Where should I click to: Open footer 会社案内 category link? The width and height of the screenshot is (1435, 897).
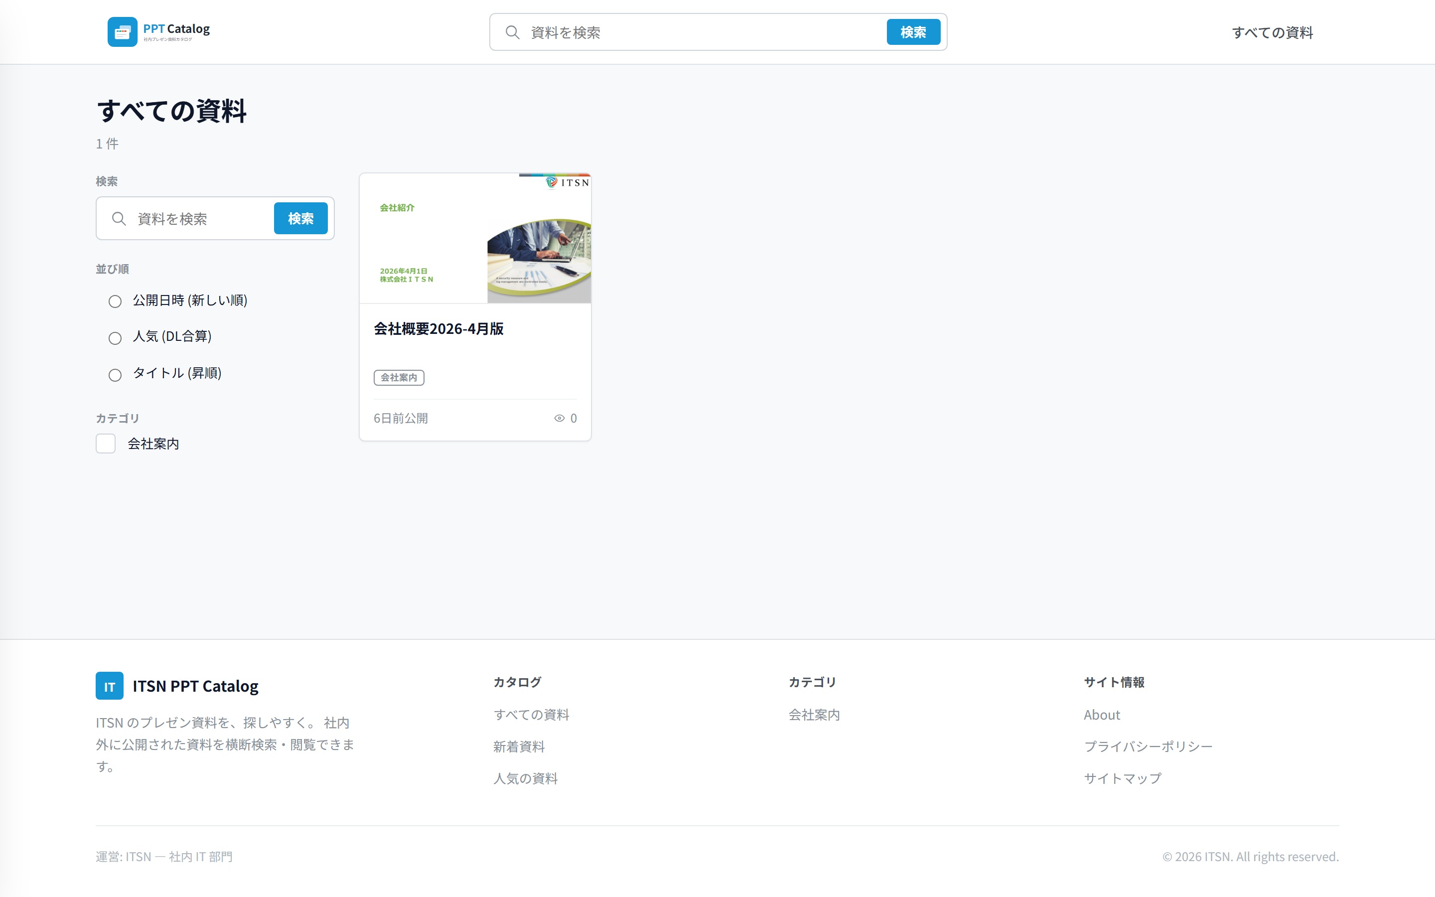pyautogui.click(x=814, y=715)
